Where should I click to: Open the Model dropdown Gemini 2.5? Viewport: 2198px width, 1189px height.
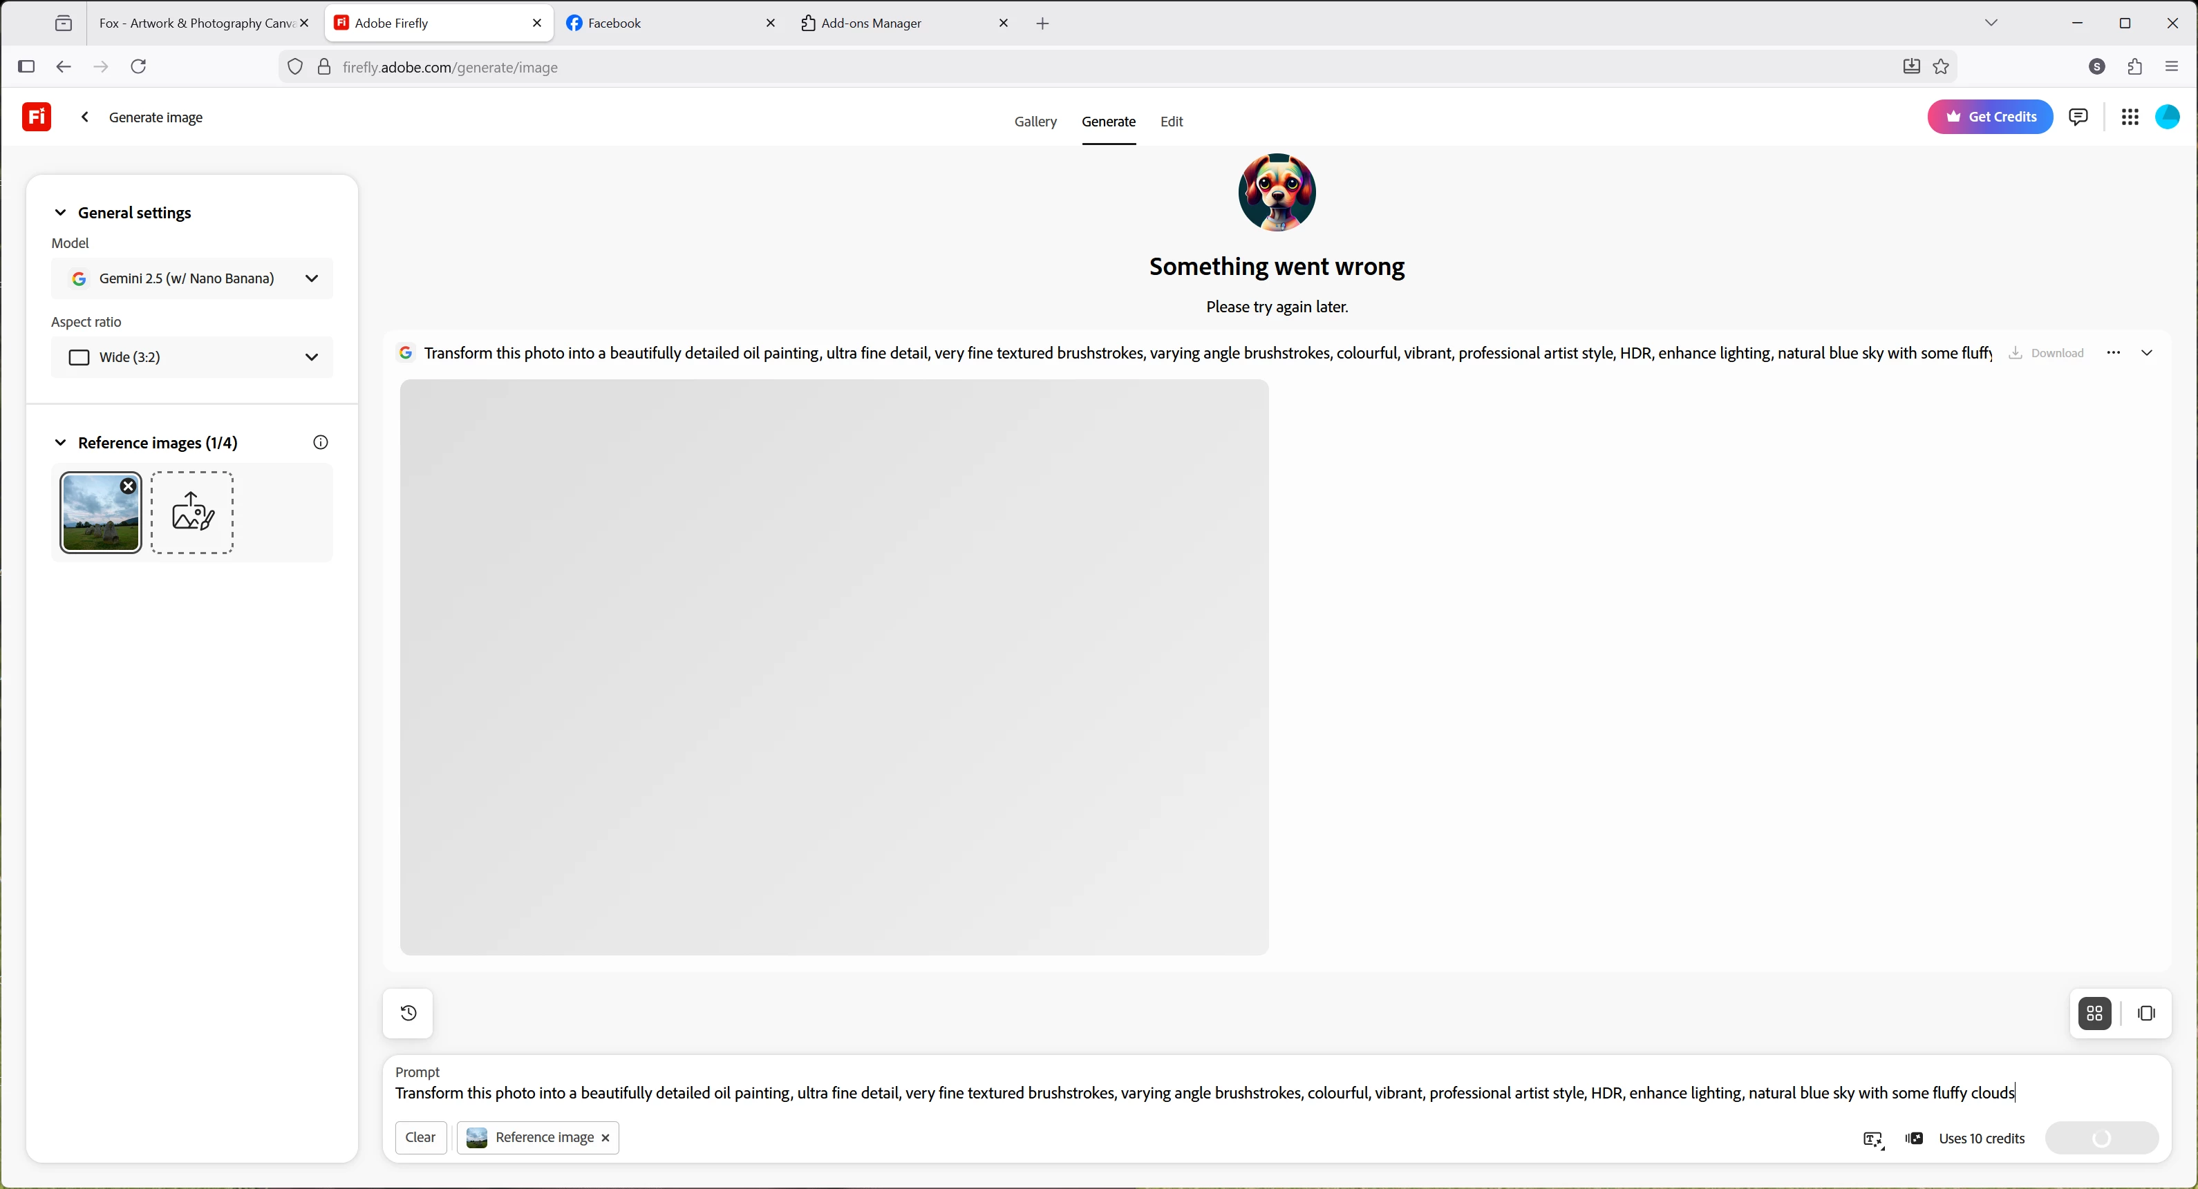click(x=192, y=279)
